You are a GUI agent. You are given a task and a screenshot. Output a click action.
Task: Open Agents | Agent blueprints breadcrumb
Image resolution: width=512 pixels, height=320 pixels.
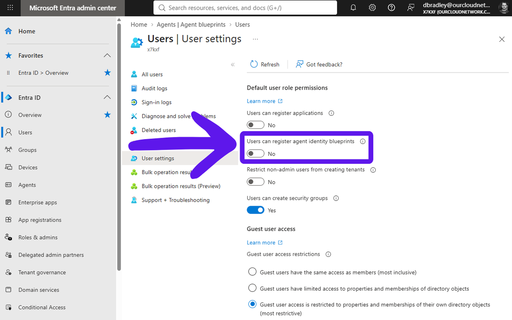tap(191, 25)
